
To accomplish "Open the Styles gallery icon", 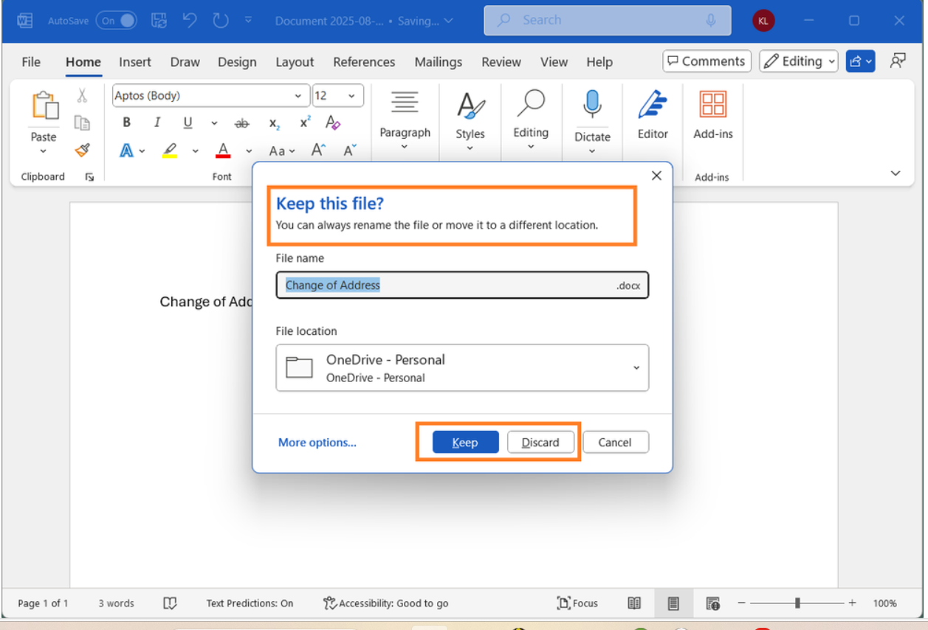I will click(x=470, y=106).
